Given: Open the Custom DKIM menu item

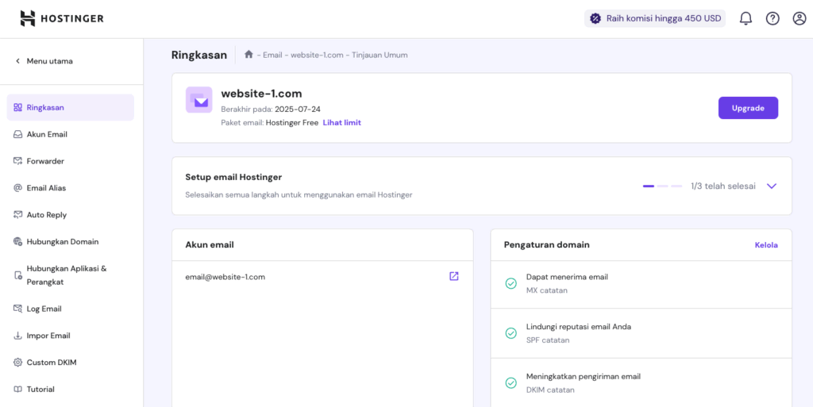Looking at the screenshot, I should (52, 363).
